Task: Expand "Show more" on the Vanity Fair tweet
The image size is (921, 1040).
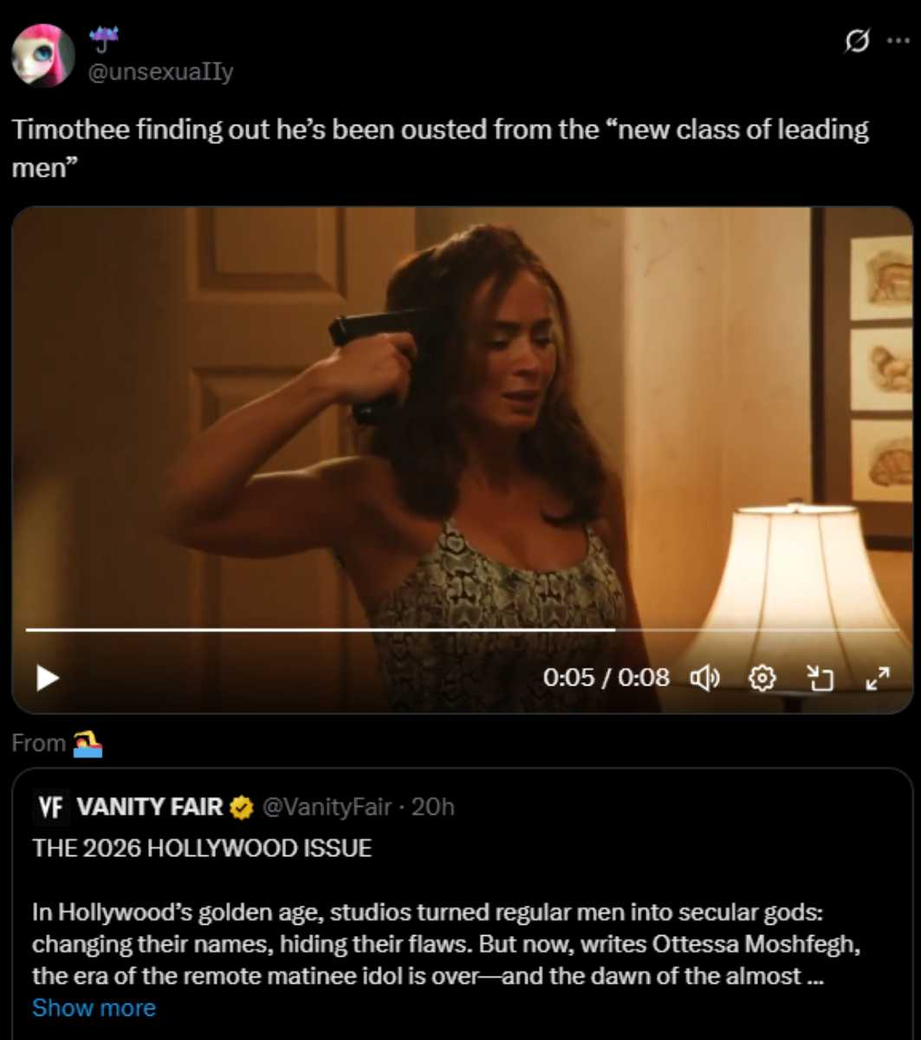Action: [x=93, y=1007]
